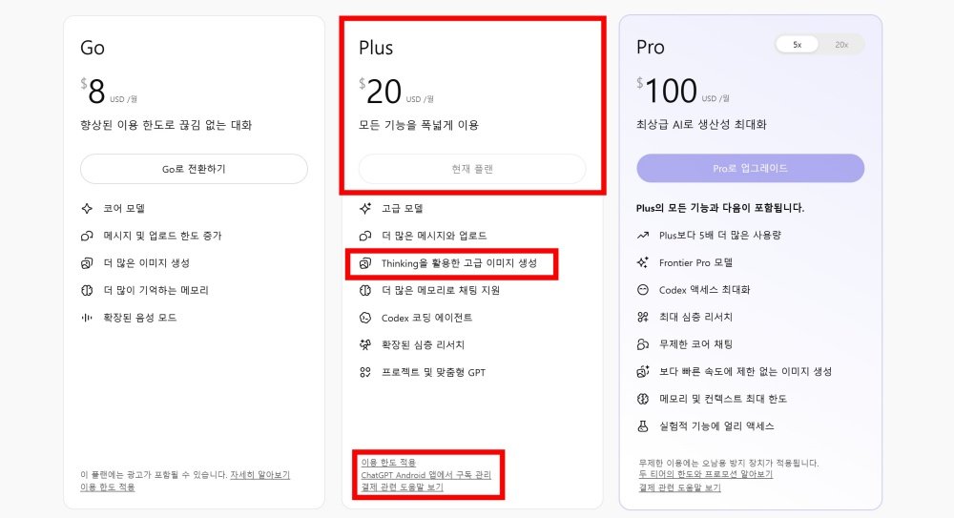Image resolution: width=954 pixels, height=518 pixels.
Task: Click the text 실험적 기능에 얼리 액세스
Action: 716,426
